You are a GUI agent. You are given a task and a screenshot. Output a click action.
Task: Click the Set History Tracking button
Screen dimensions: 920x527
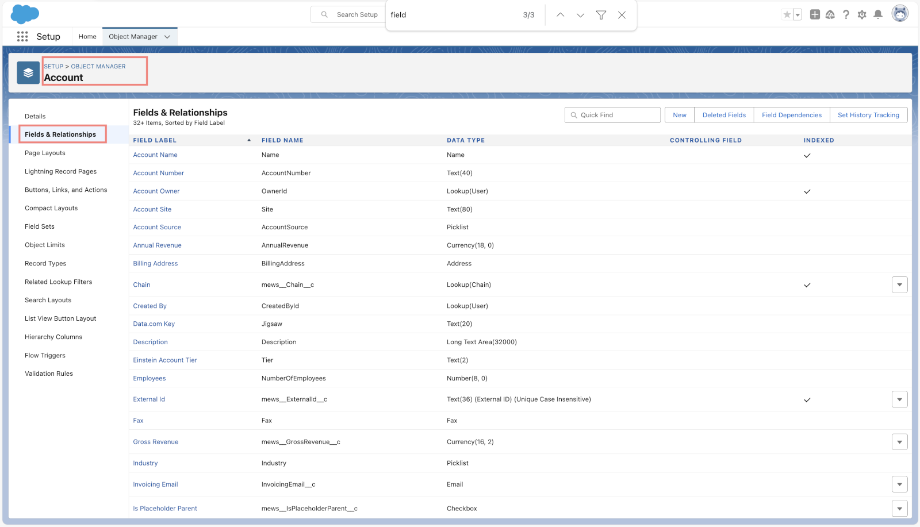pyautogui.click(x=868, y=115)
